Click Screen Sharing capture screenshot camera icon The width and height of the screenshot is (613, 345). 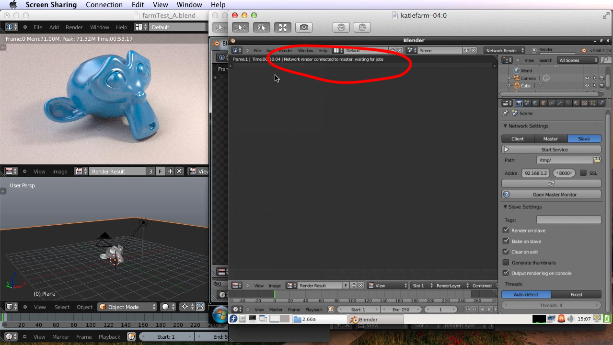pos(304,28)
